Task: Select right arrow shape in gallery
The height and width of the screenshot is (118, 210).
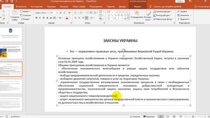Action: click(118, 15)
